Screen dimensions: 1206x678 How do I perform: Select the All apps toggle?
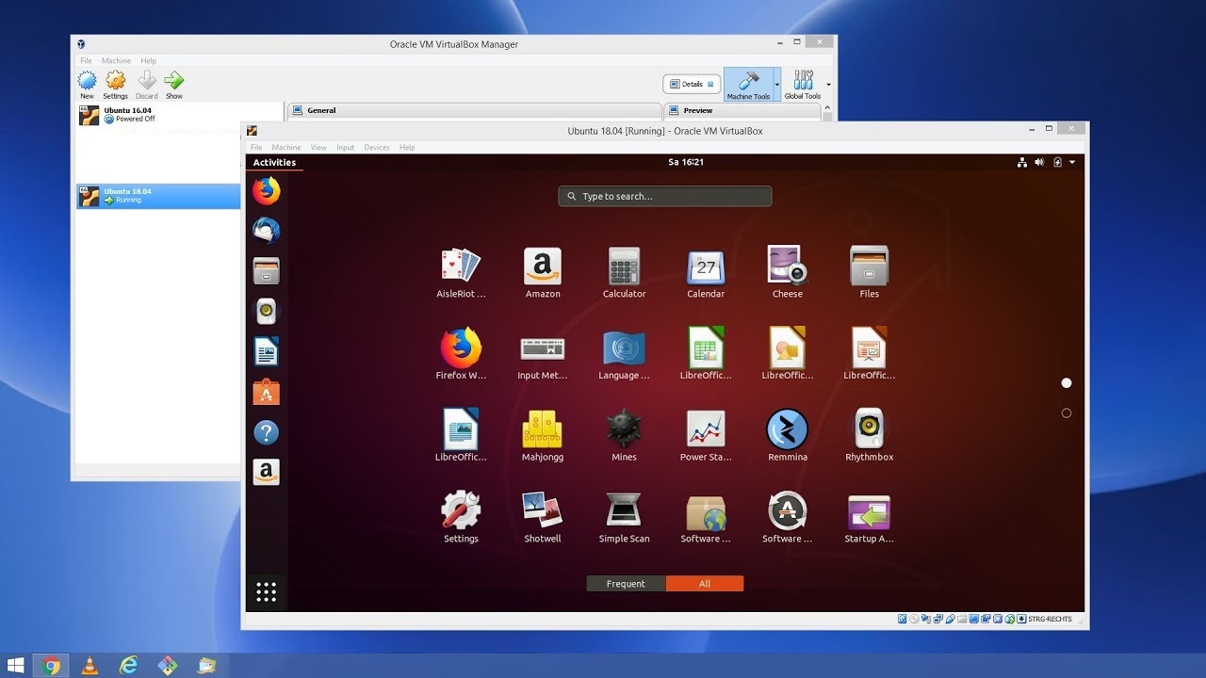pos(705,584)
